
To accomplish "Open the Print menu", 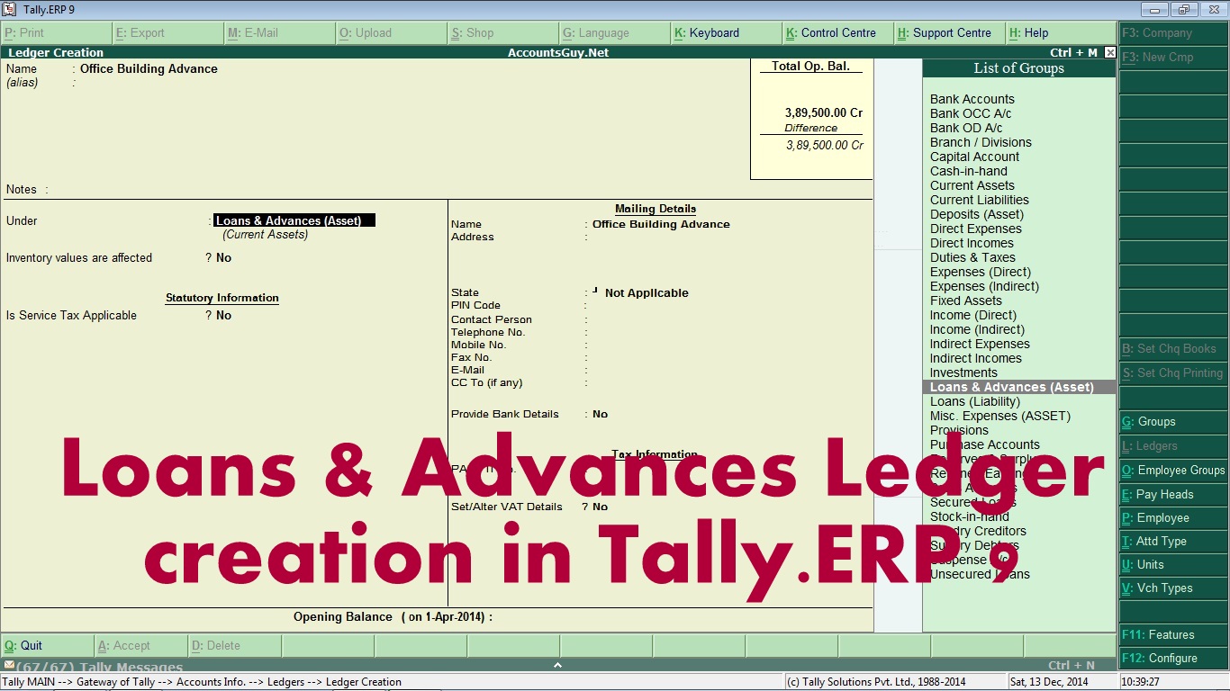I will [57, 33].
